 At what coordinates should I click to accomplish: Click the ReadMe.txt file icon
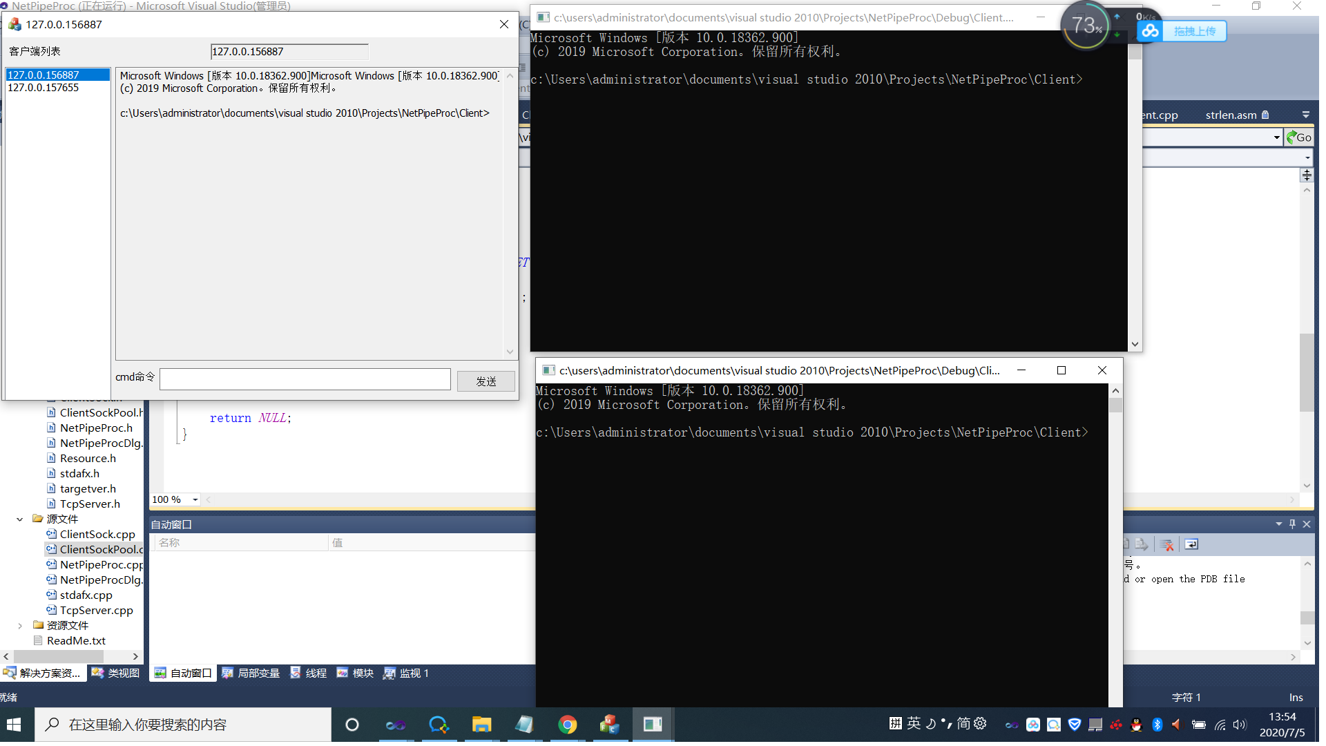point(38,640)
